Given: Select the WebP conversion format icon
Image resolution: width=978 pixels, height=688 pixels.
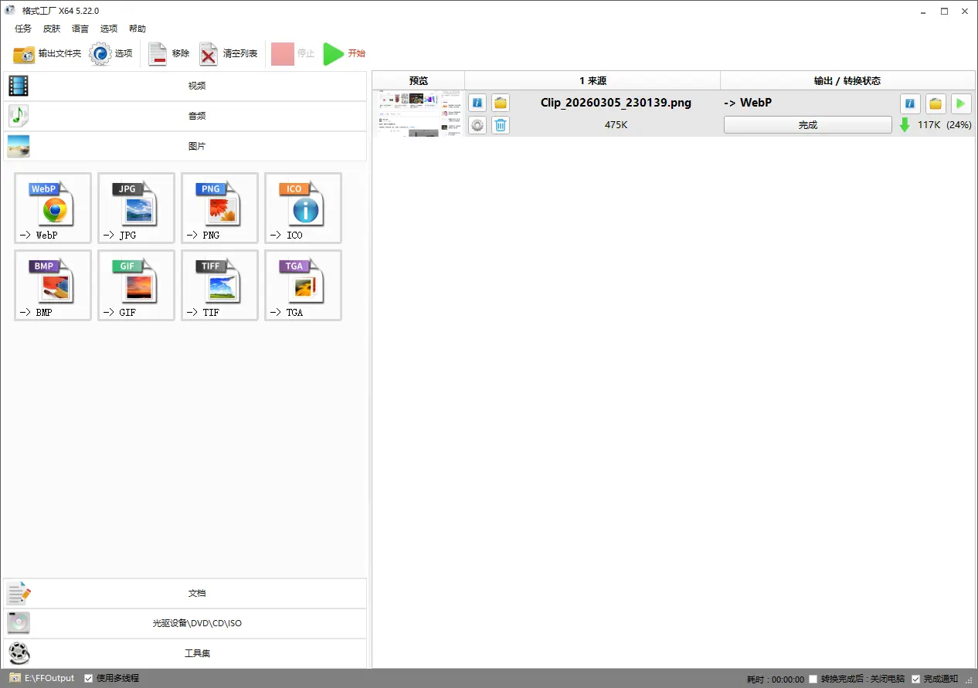Looking at the screenshot, I should click(x=52, y=207).
